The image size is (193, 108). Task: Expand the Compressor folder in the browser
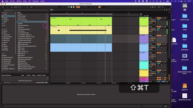(x=17, y=16)
